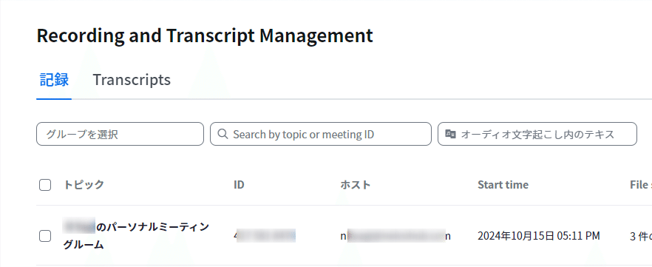Switch to the 記録 tab
Image resolution: width=652 pixels, height=267 pixels.
(x=54, y=79)
